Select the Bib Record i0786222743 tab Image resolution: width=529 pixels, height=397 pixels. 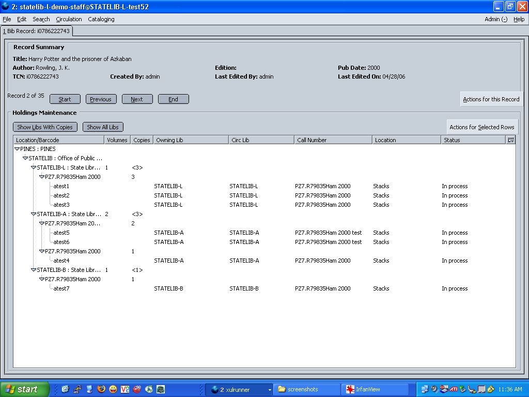37,31
